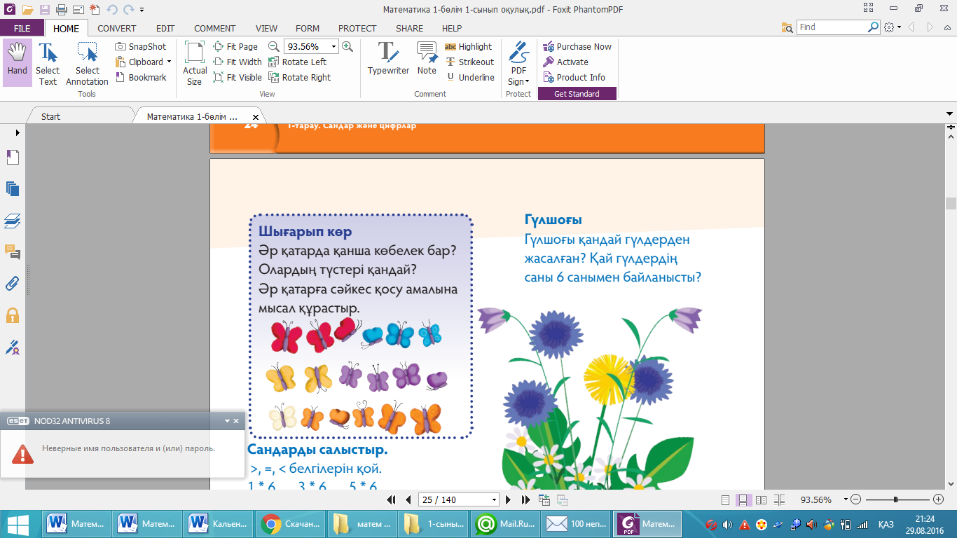Viewport: 957px width, 538px height.
Task: Open the COMMENT ribbon tab
Action: click(x=214, y=29)
